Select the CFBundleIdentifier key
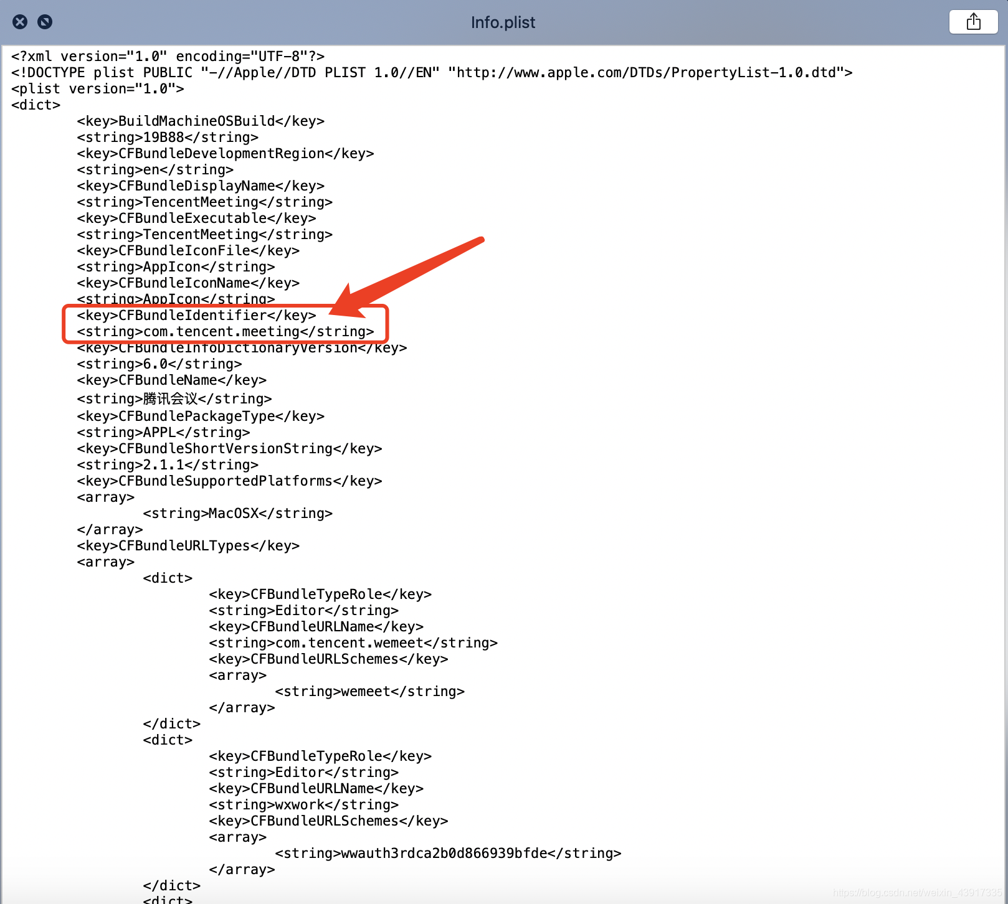This screenshot has width=1008, height=904. [197, 315]
